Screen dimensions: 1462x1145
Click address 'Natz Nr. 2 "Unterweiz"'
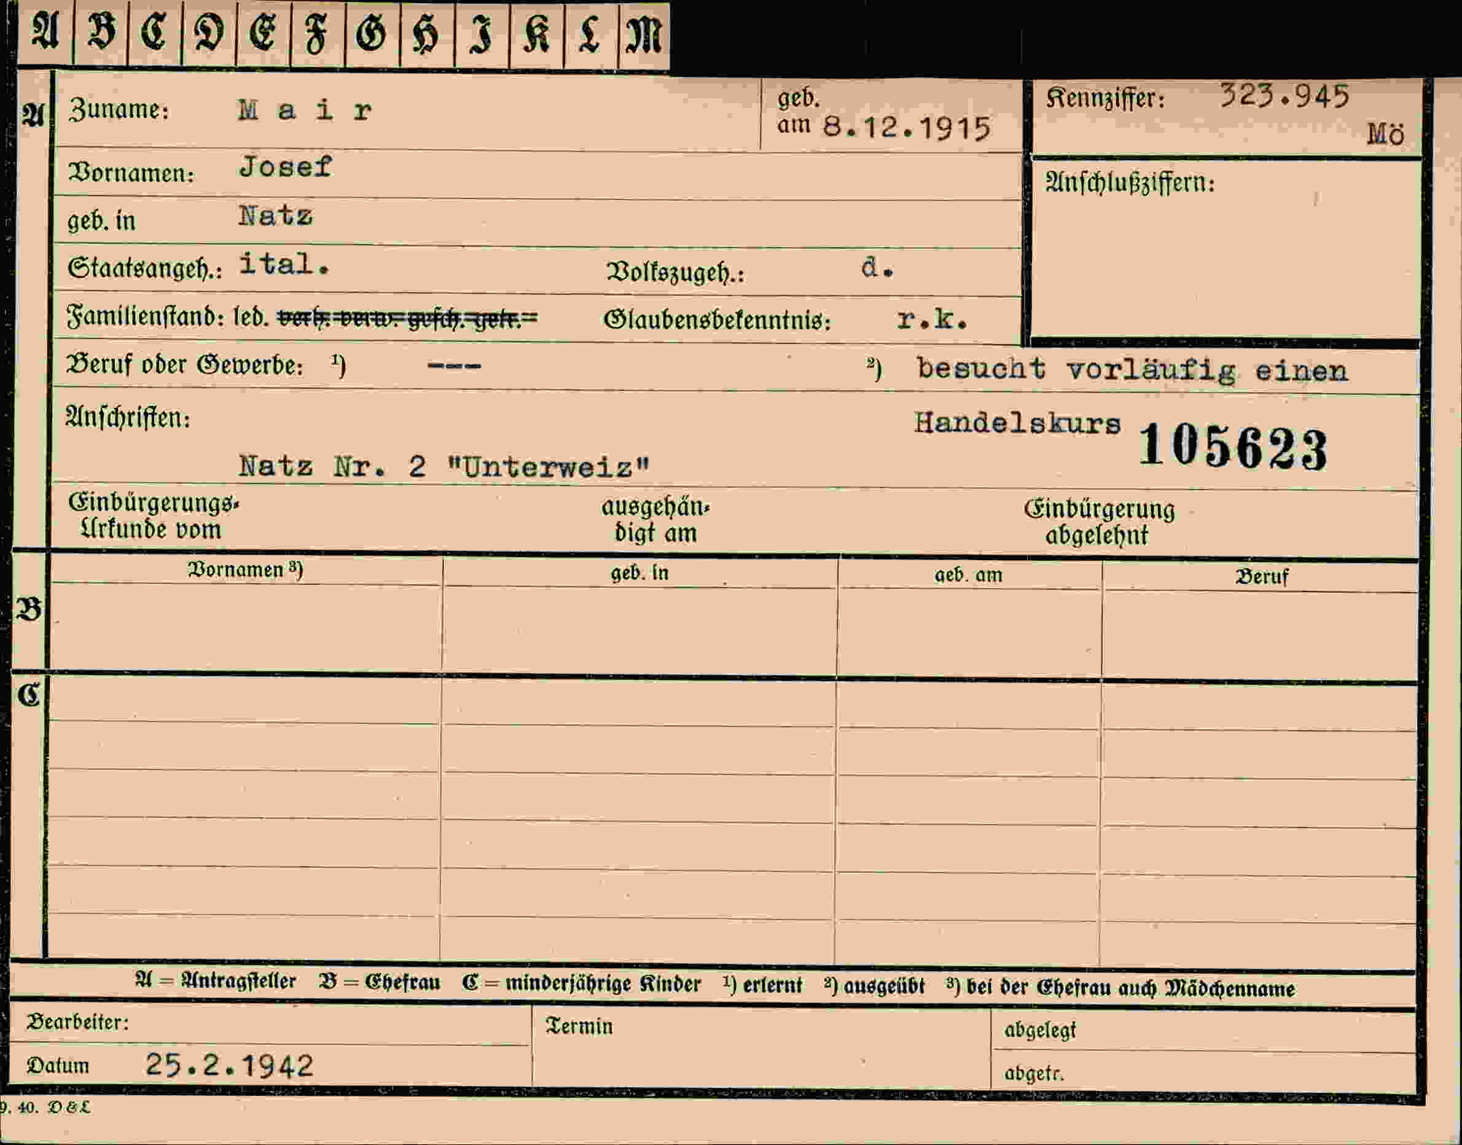[x=444, y=467]
